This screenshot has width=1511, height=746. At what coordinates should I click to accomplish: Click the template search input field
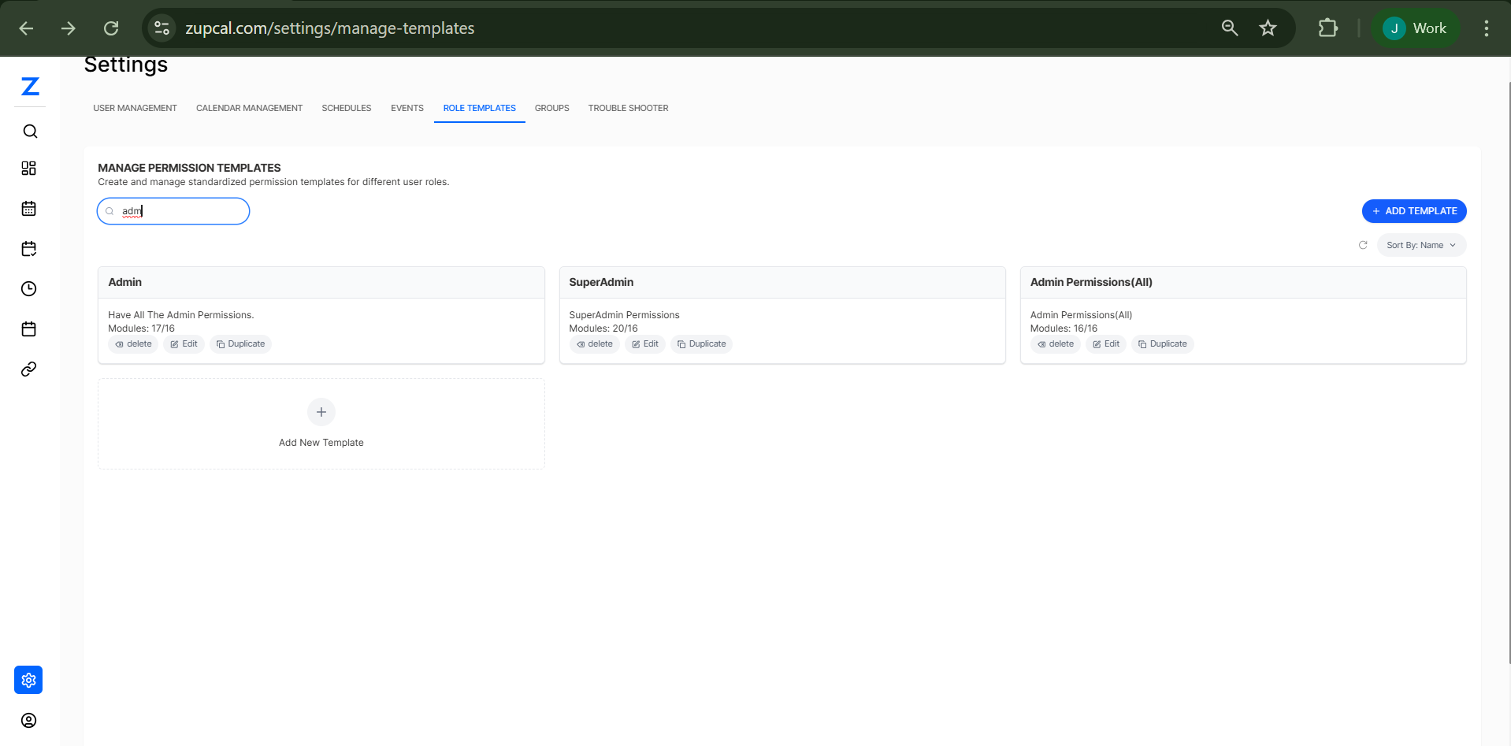coord(181,211)
